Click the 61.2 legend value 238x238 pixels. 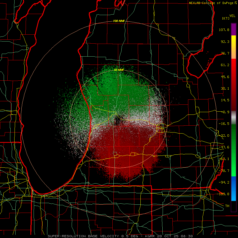click(225, 65)
